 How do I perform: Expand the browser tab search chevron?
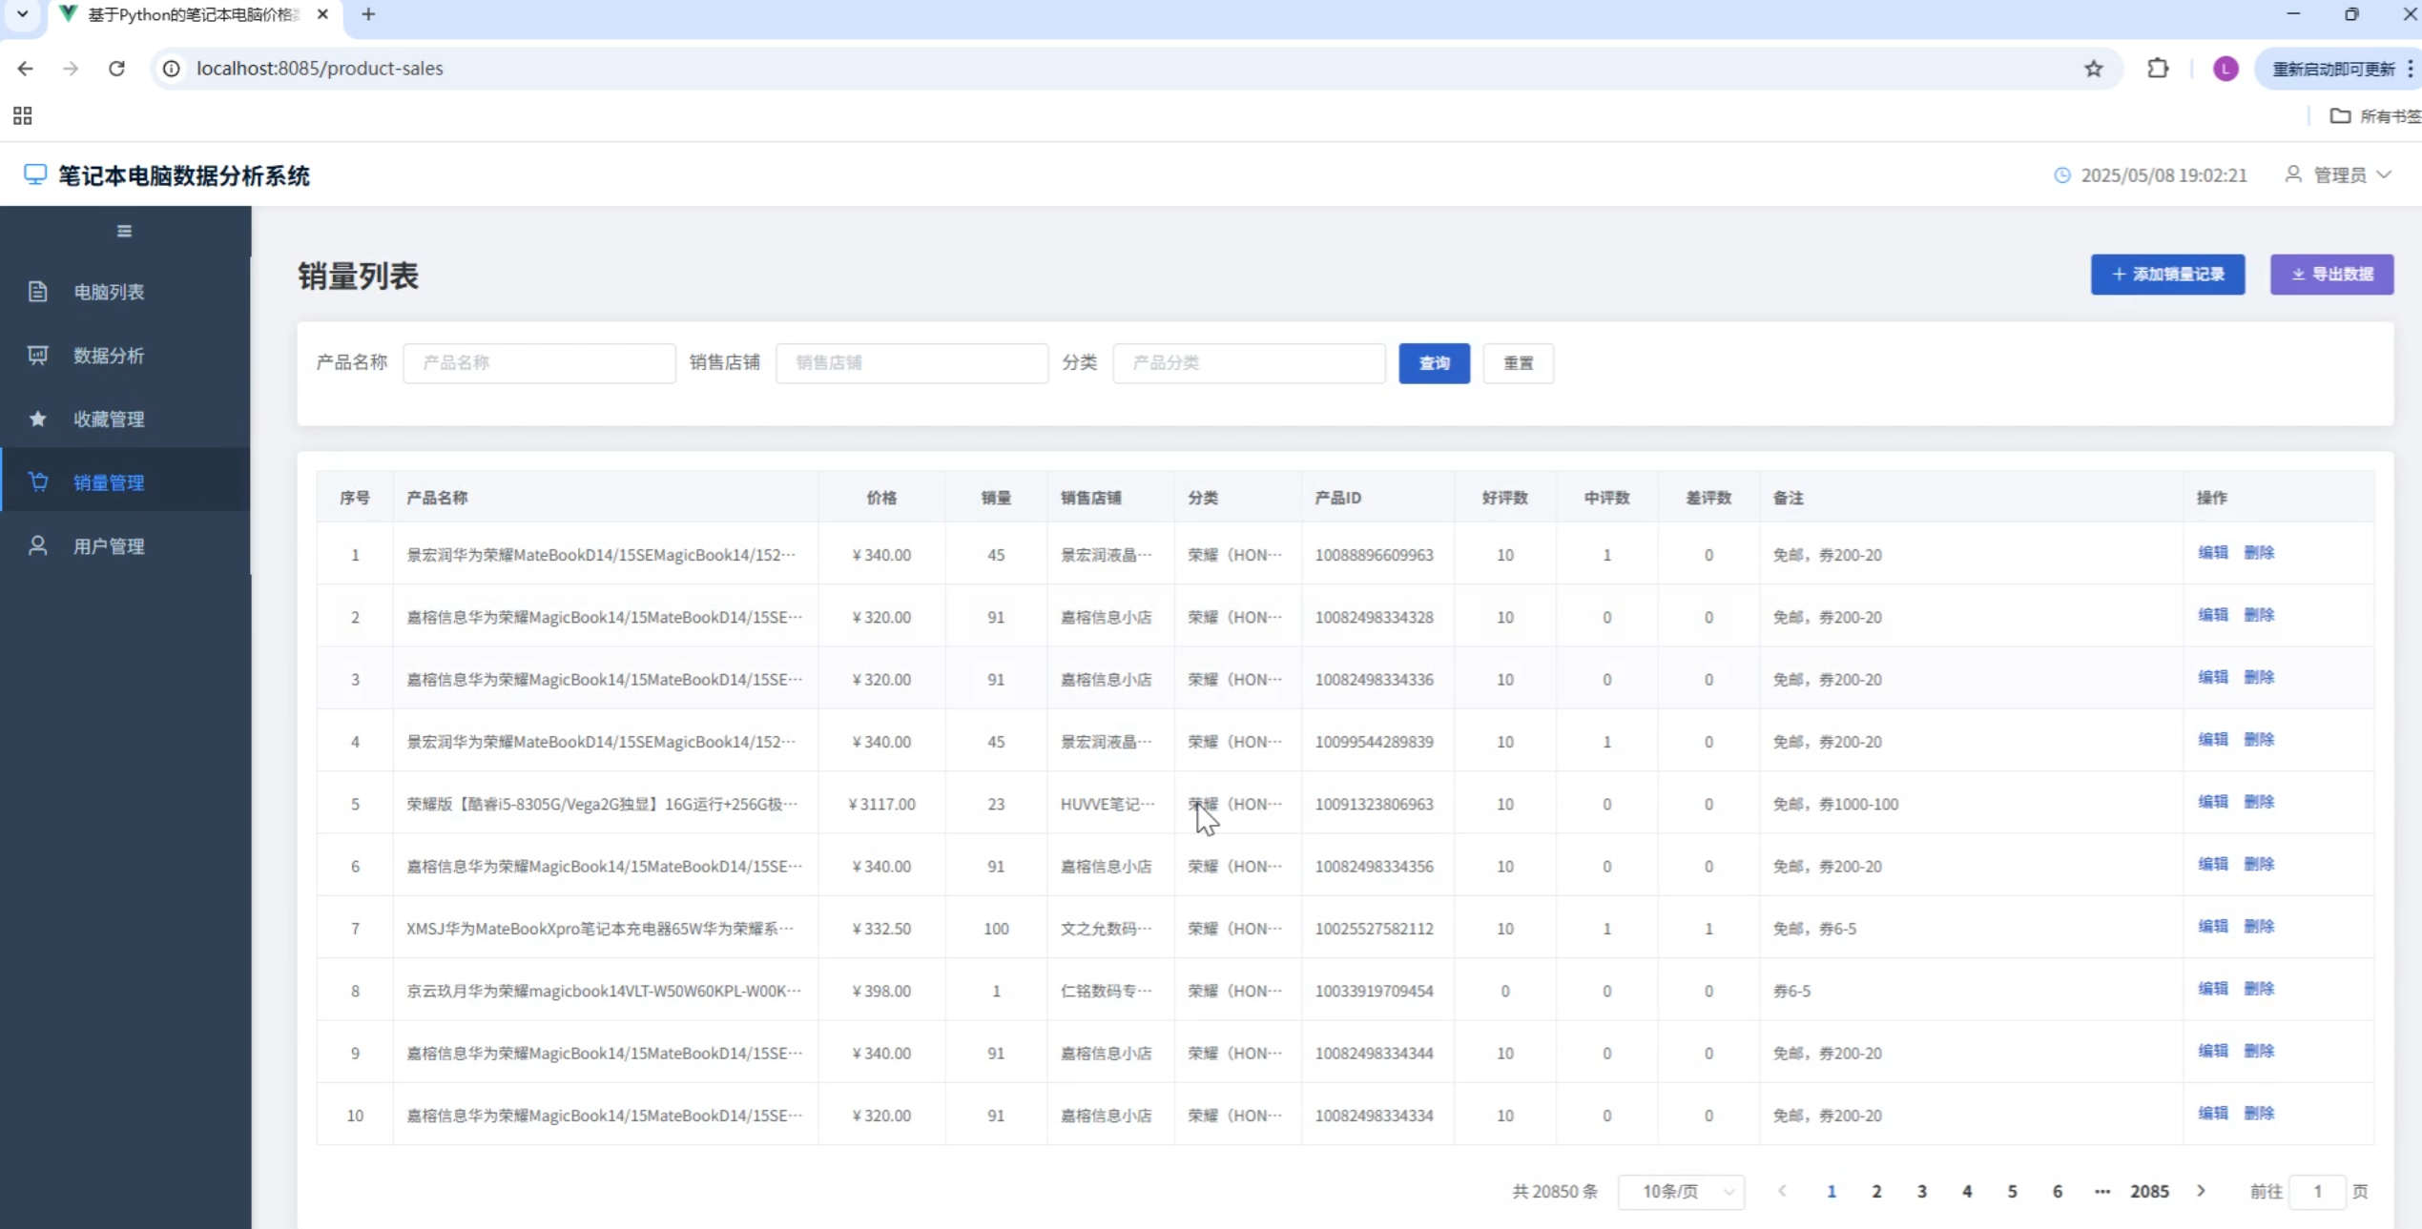click(x=22, y=14)
